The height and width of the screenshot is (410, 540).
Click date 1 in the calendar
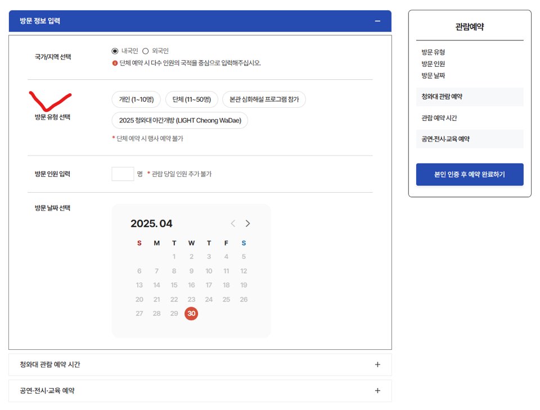tap(174, 257)
